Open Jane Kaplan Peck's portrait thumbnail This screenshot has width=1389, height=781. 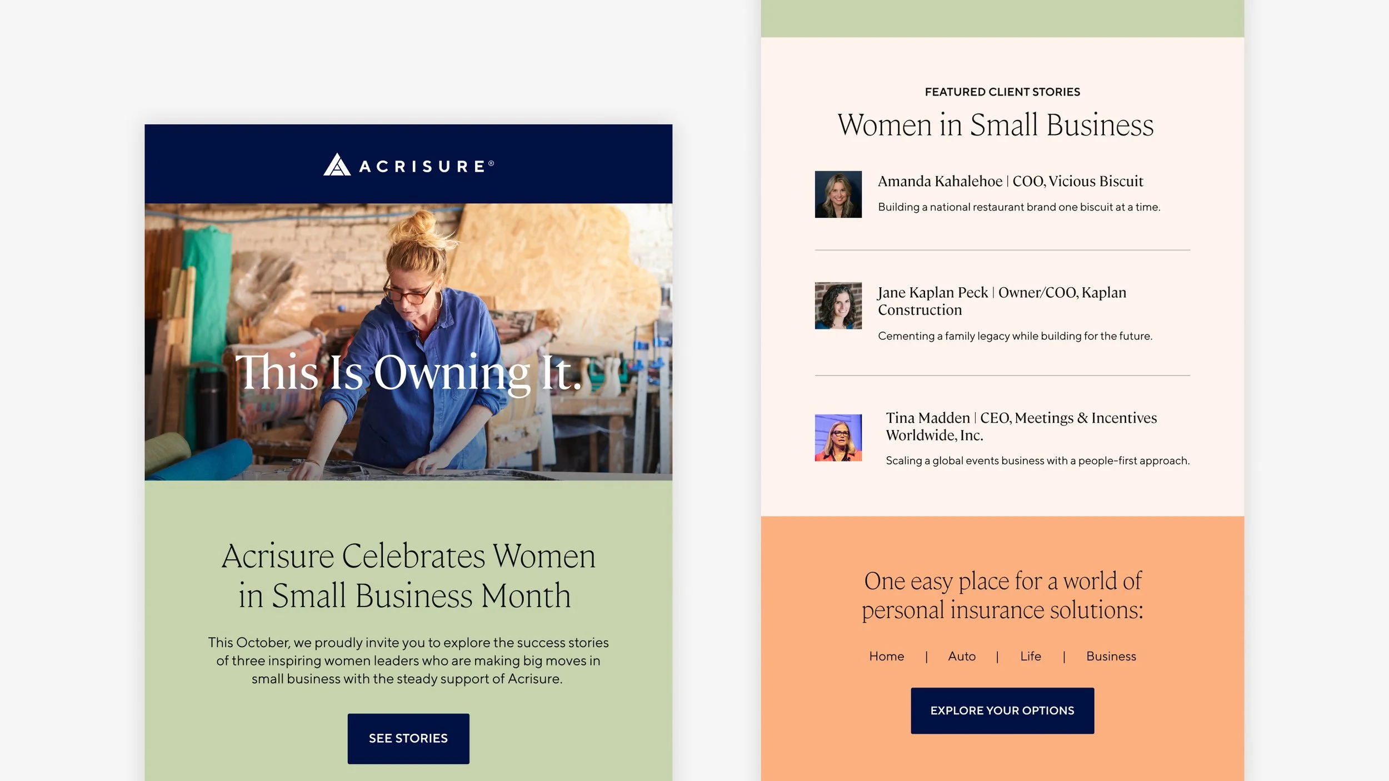coord(838,306)
